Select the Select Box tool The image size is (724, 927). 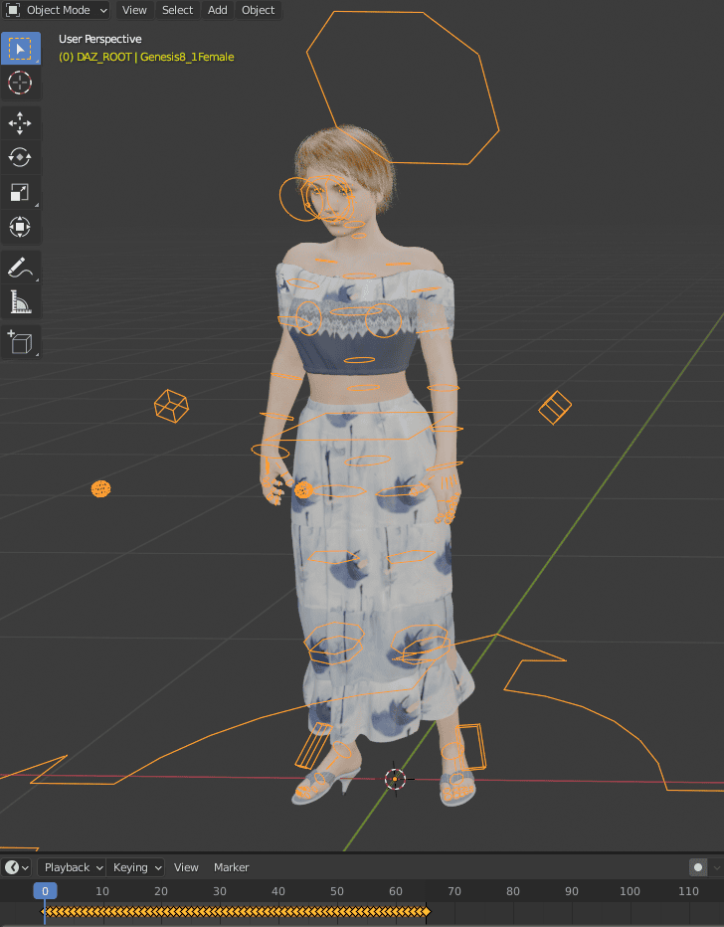point(21,49)
